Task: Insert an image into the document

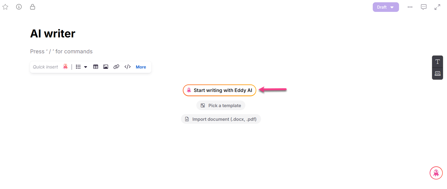Action: click(106, 67)
